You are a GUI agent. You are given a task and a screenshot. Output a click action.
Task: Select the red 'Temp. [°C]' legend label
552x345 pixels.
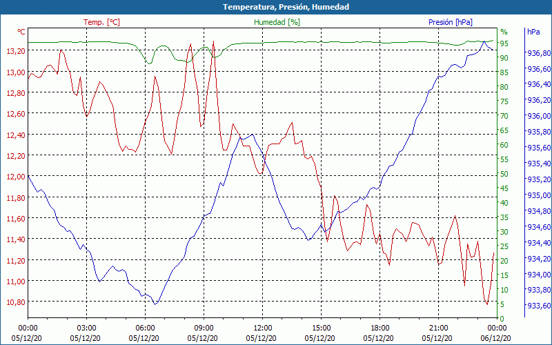point(101,22)
